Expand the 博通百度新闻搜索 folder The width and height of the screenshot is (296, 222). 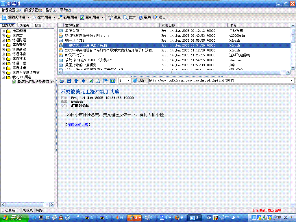point(3,73)
